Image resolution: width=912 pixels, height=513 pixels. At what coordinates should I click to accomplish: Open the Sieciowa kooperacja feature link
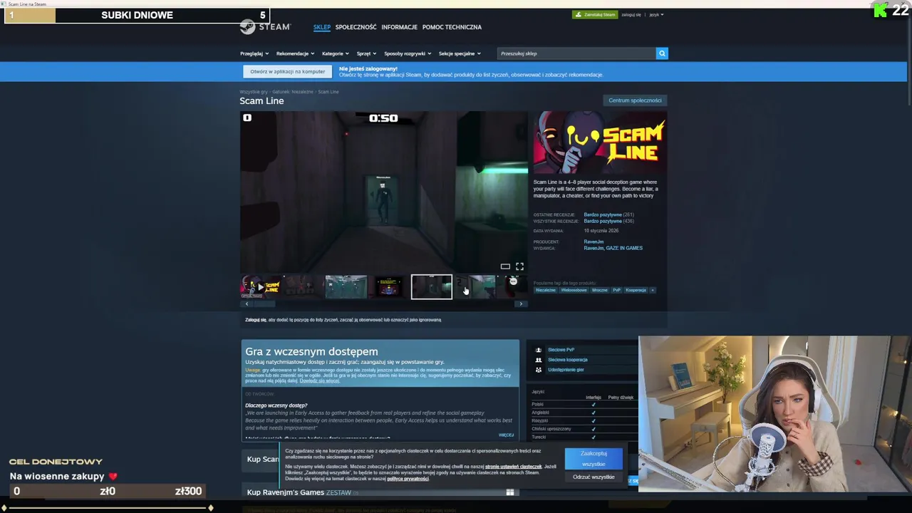tap(568, 360)
